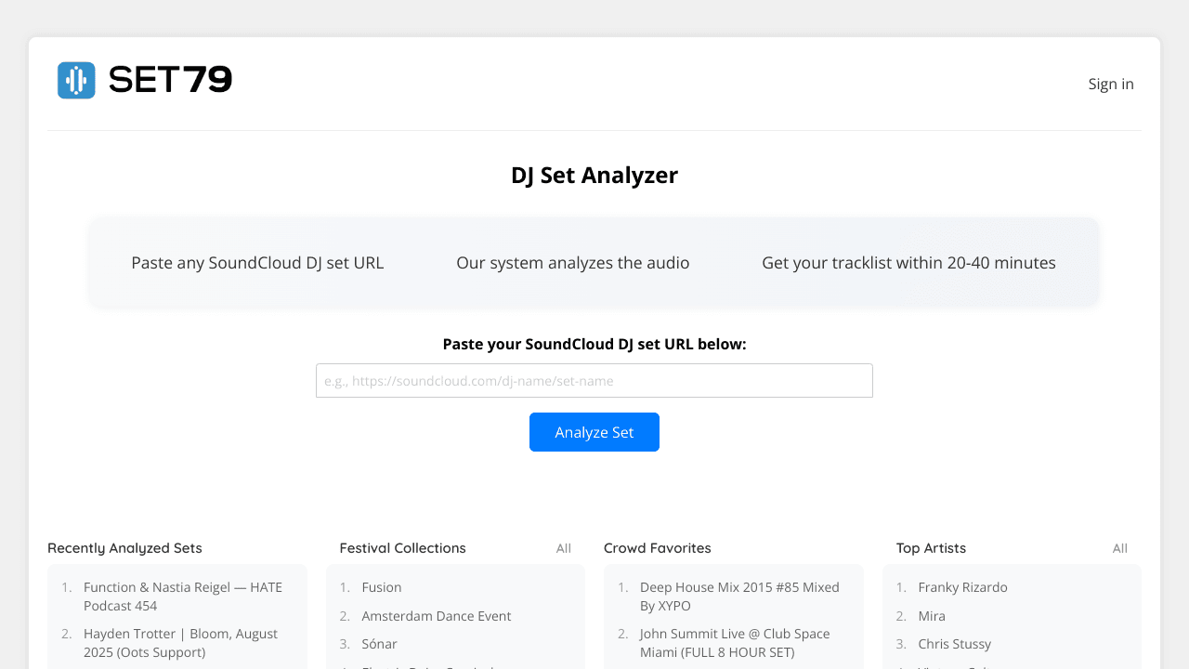Open Hayden Trotter Bloom August 2025 set

(180, 643)
